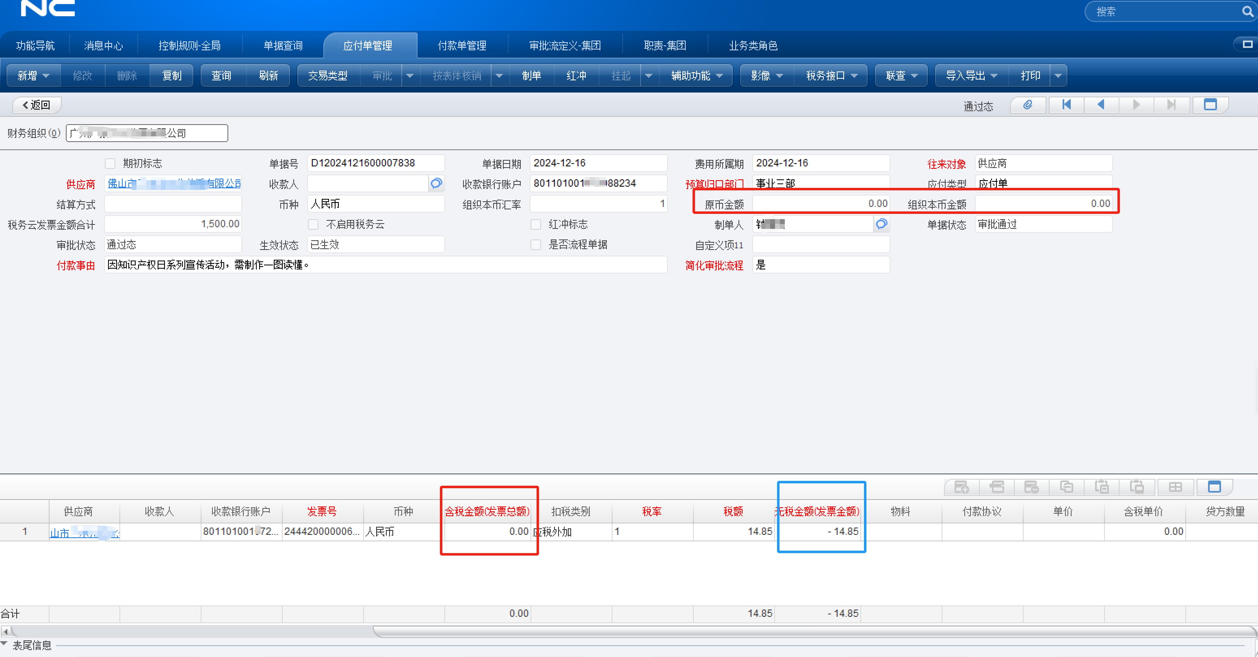Image resolution: width=1258 pixels, height=657 pixels.
Task: Open the payee (收款人) lookup icon
Action: click(x=436, y=183)
